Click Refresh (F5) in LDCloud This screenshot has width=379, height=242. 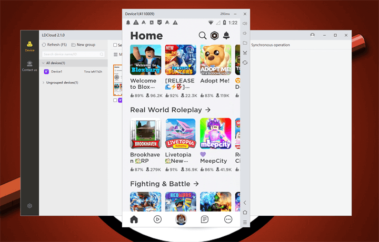tap(54, 45)
